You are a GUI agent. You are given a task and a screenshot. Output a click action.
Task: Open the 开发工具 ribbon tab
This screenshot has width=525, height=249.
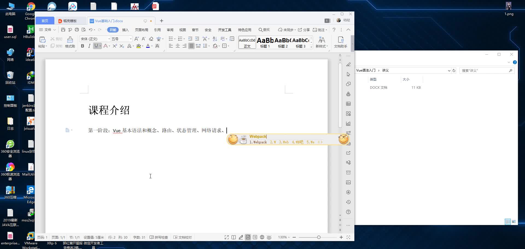pos(224,30)
